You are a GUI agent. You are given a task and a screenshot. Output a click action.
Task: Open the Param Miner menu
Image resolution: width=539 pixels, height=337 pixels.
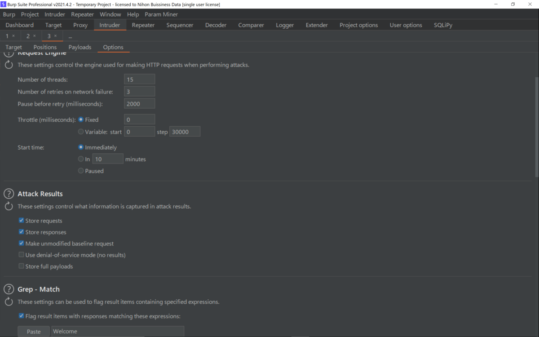click(161, 14)
